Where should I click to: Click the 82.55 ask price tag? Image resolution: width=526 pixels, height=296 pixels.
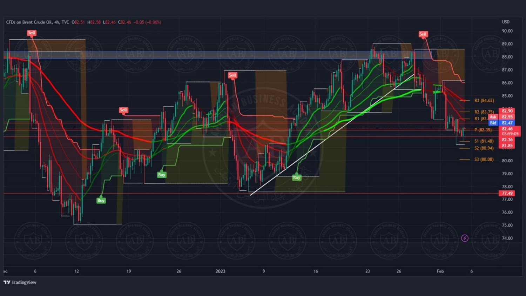coord(507,117)
